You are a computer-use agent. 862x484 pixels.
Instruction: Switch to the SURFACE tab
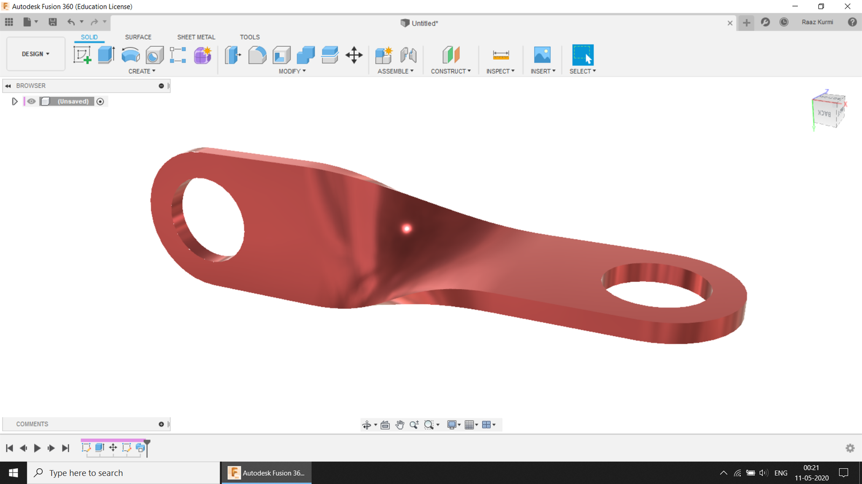[x=138, y=37]
